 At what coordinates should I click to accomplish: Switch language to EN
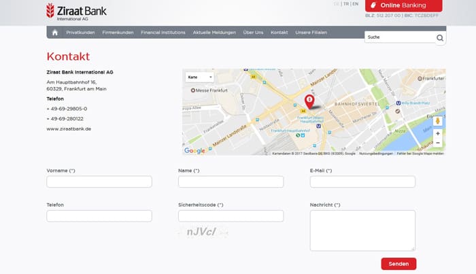click(x=355, y=4)
